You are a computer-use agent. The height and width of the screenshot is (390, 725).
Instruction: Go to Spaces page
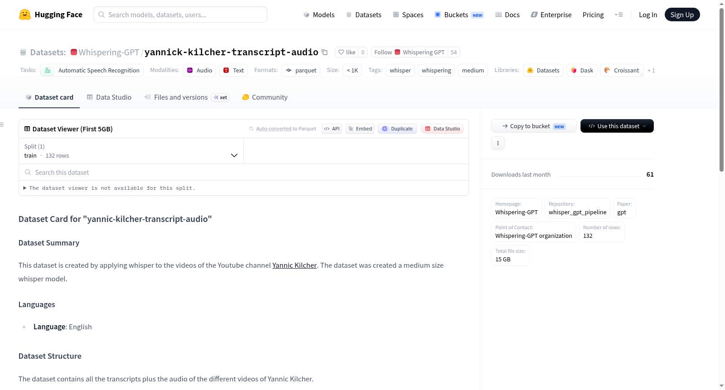pos(408,14)
